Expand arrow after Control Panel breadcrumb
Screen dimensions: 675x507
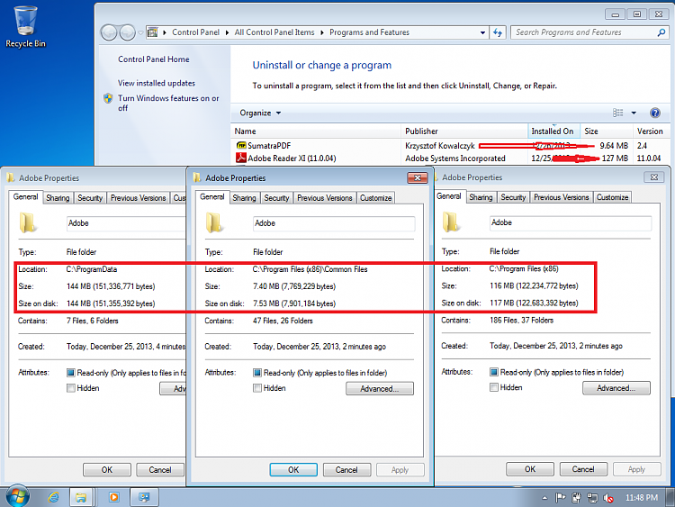pos(227,32)
